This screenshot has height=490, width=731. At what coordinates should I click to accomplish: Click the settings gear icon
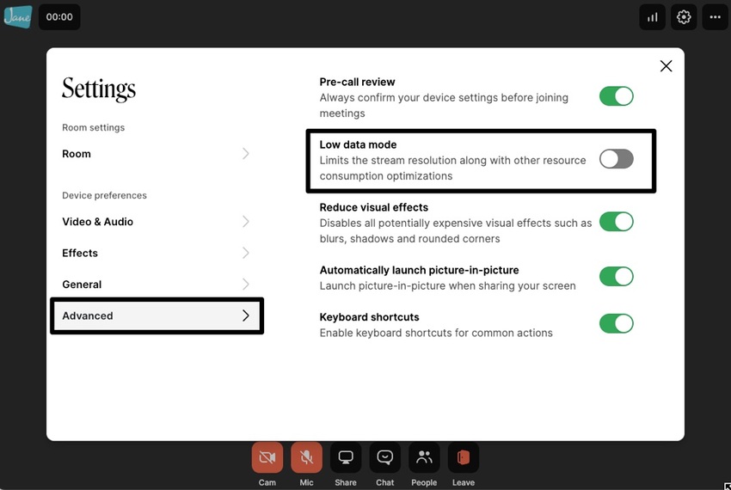[x=684, y=16]
